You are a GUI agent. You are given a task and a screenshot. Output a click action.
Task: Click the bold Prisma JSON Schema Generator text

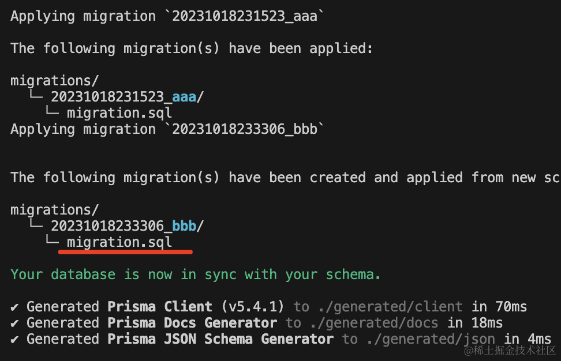click(x=220, y=339)
